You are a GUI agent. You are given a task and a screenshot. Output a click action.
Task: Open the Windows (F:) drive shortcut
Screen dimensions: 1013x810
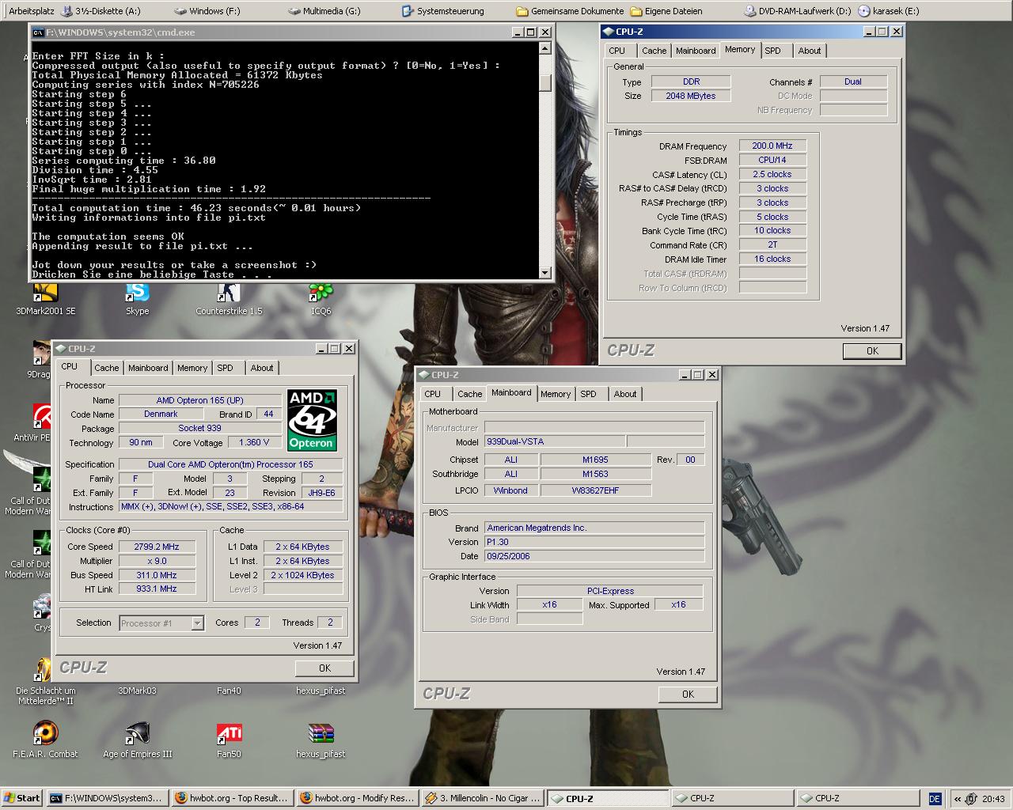(207, 11)
